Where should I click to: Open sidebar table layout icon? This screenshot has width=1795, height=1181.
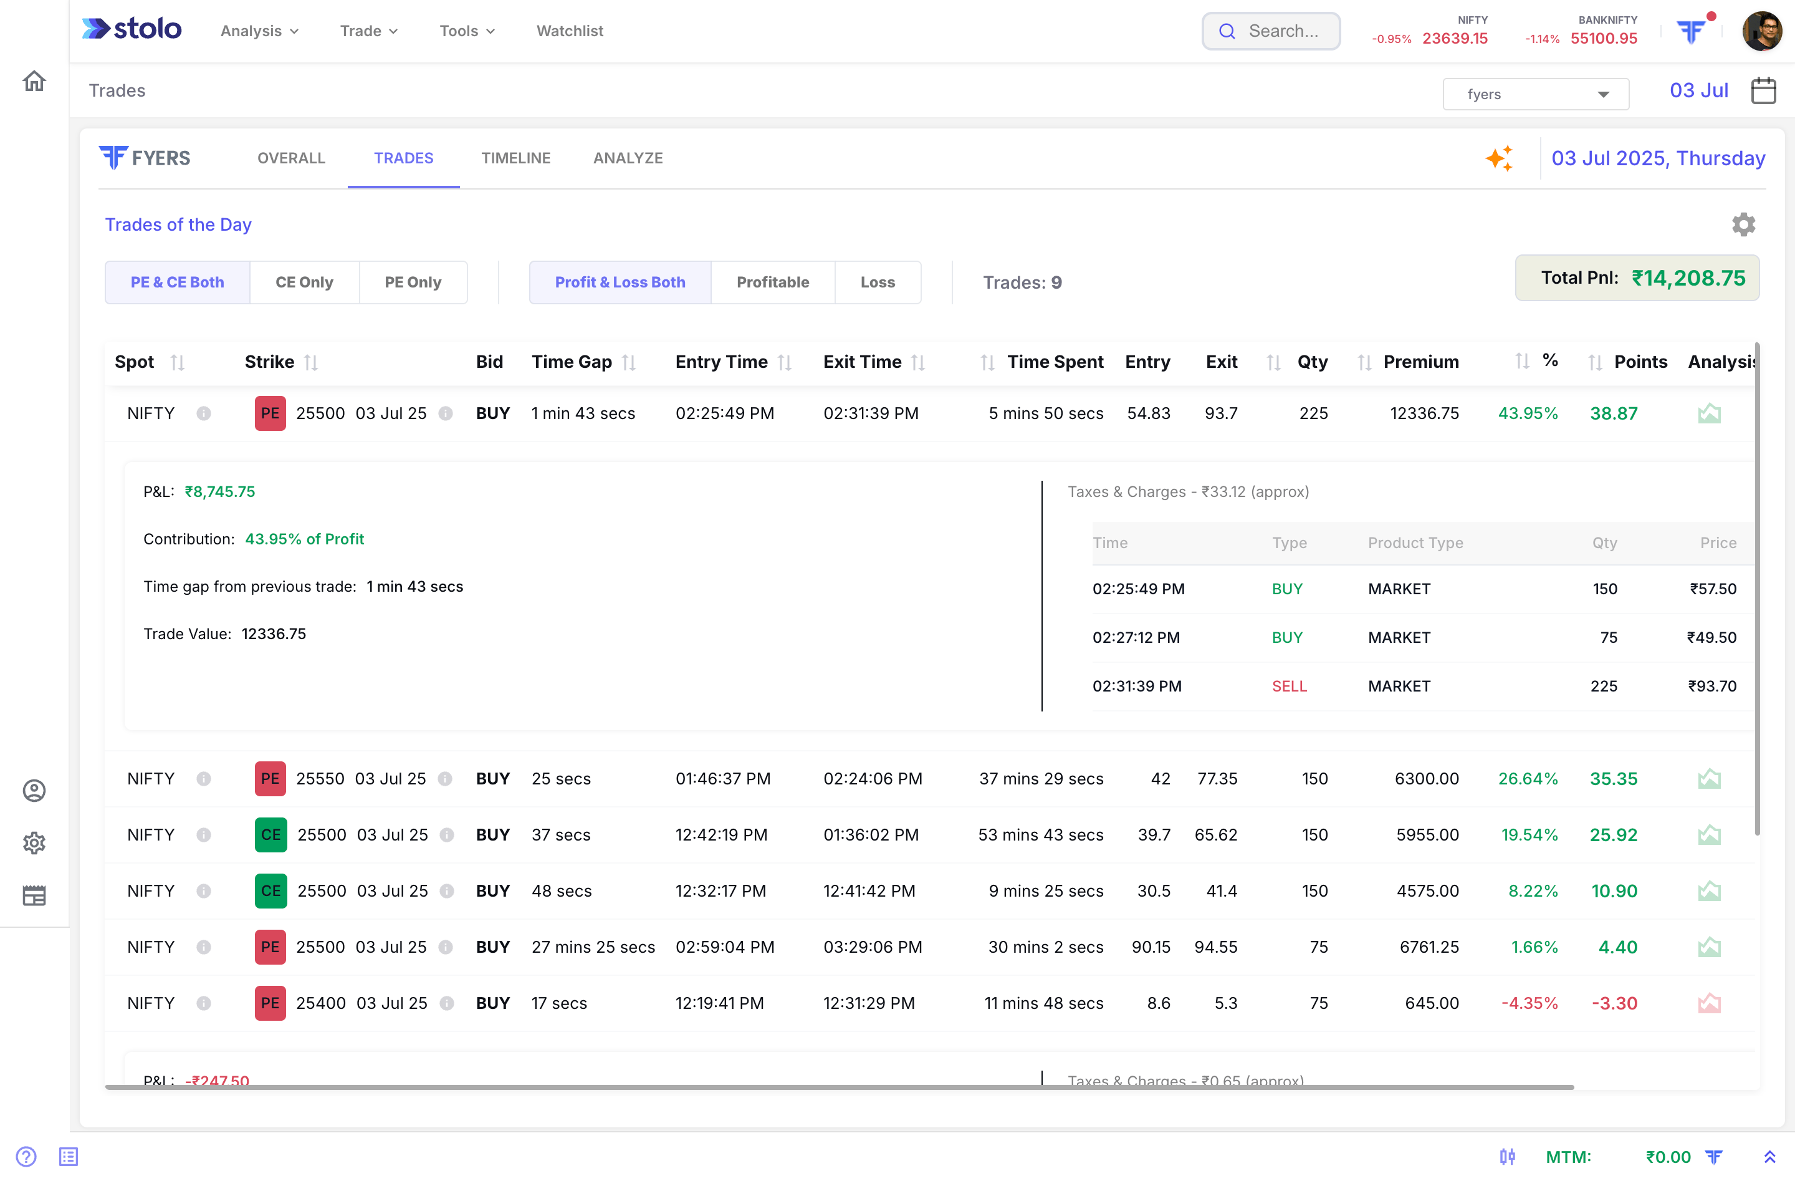click(x=34, y=896)
